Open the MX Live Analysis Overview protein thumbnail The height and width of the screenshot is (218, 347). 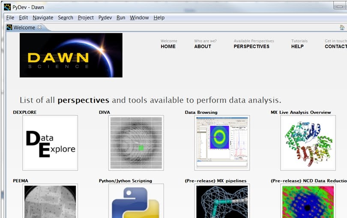coord(308,143)
